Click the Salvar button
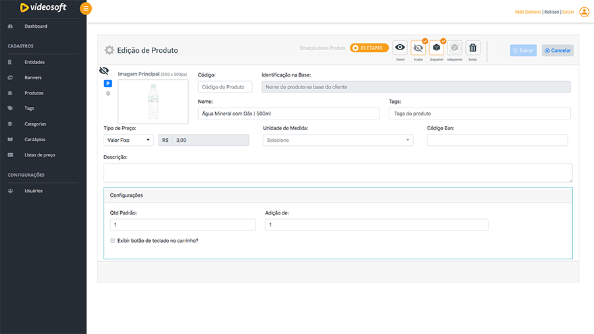The image size is (594, 334). (x=523, y=50)
